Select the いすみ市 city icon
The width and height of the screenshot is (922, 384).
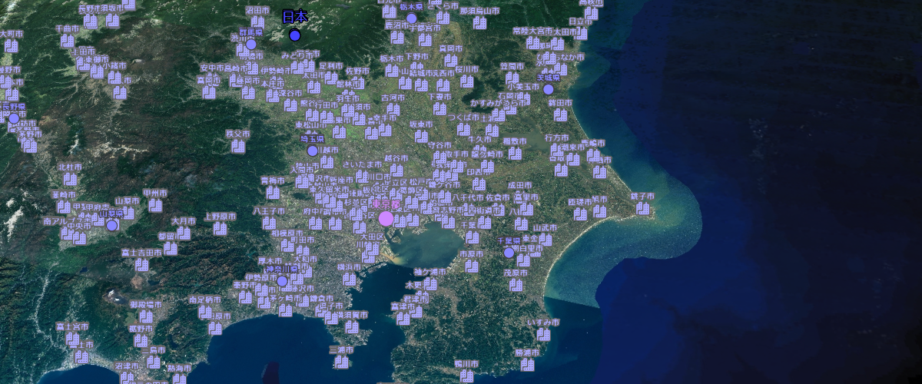click(539, 333)
